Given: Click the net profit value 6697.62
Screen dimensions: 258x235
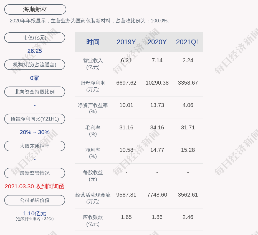Looking at the screenshot, I should 127,83.
